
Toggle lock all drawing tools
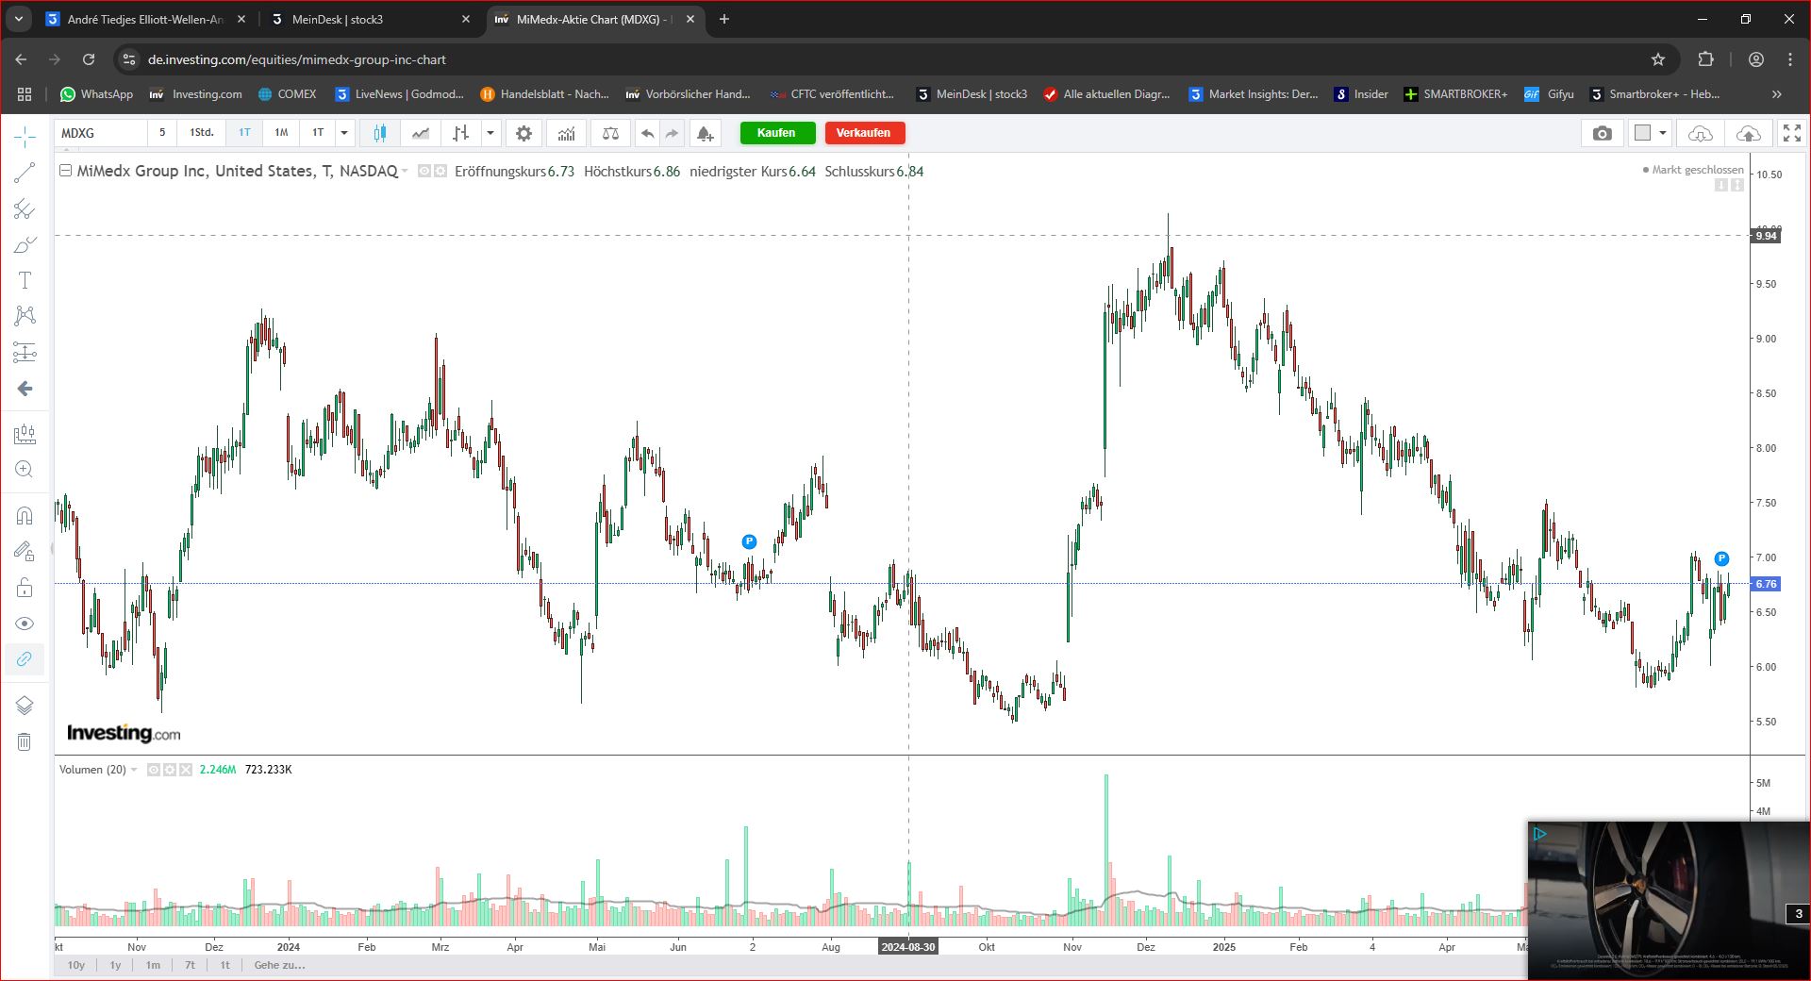pyautogui.click(x=25, y=588)
